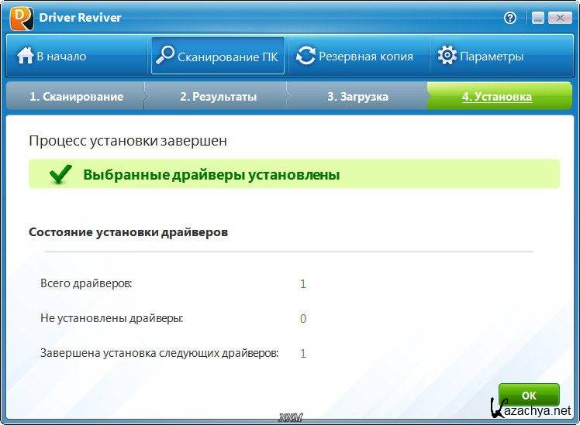Select step 2. Результаты
Image resolution: width=580 pixels, height=425 pixels.
218,97
